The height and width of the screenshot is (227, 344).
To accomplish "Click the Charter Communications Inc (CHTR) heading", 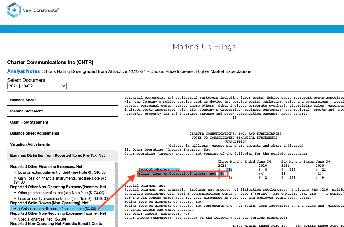I will click(50, 63).
